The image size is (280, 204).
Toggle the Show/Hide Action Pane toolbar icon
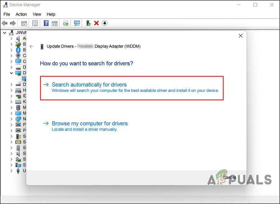54,23
